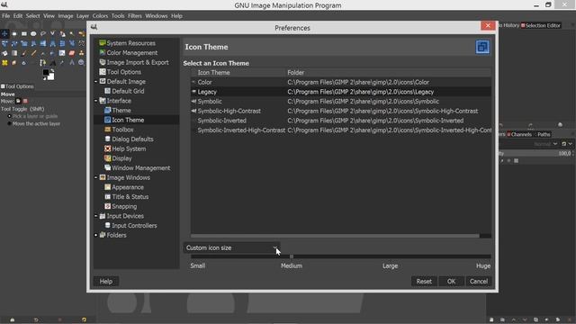576x324 pixels.
Task: Click the Folder column header
Action: tap(389, 72)
